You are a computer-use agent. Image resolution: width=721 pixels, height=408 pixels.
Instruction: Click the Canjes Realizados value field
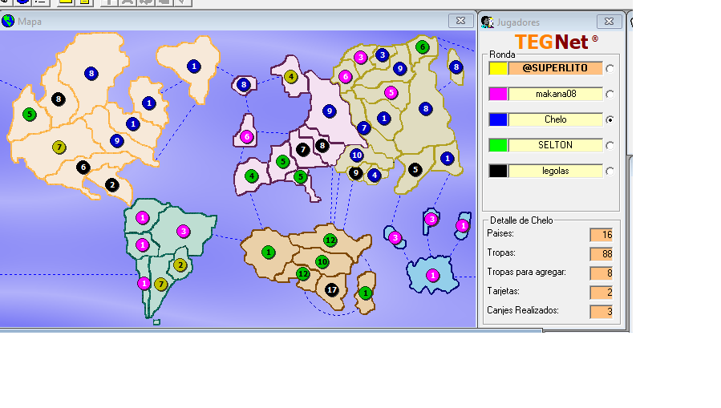click(x=601, y=311)
